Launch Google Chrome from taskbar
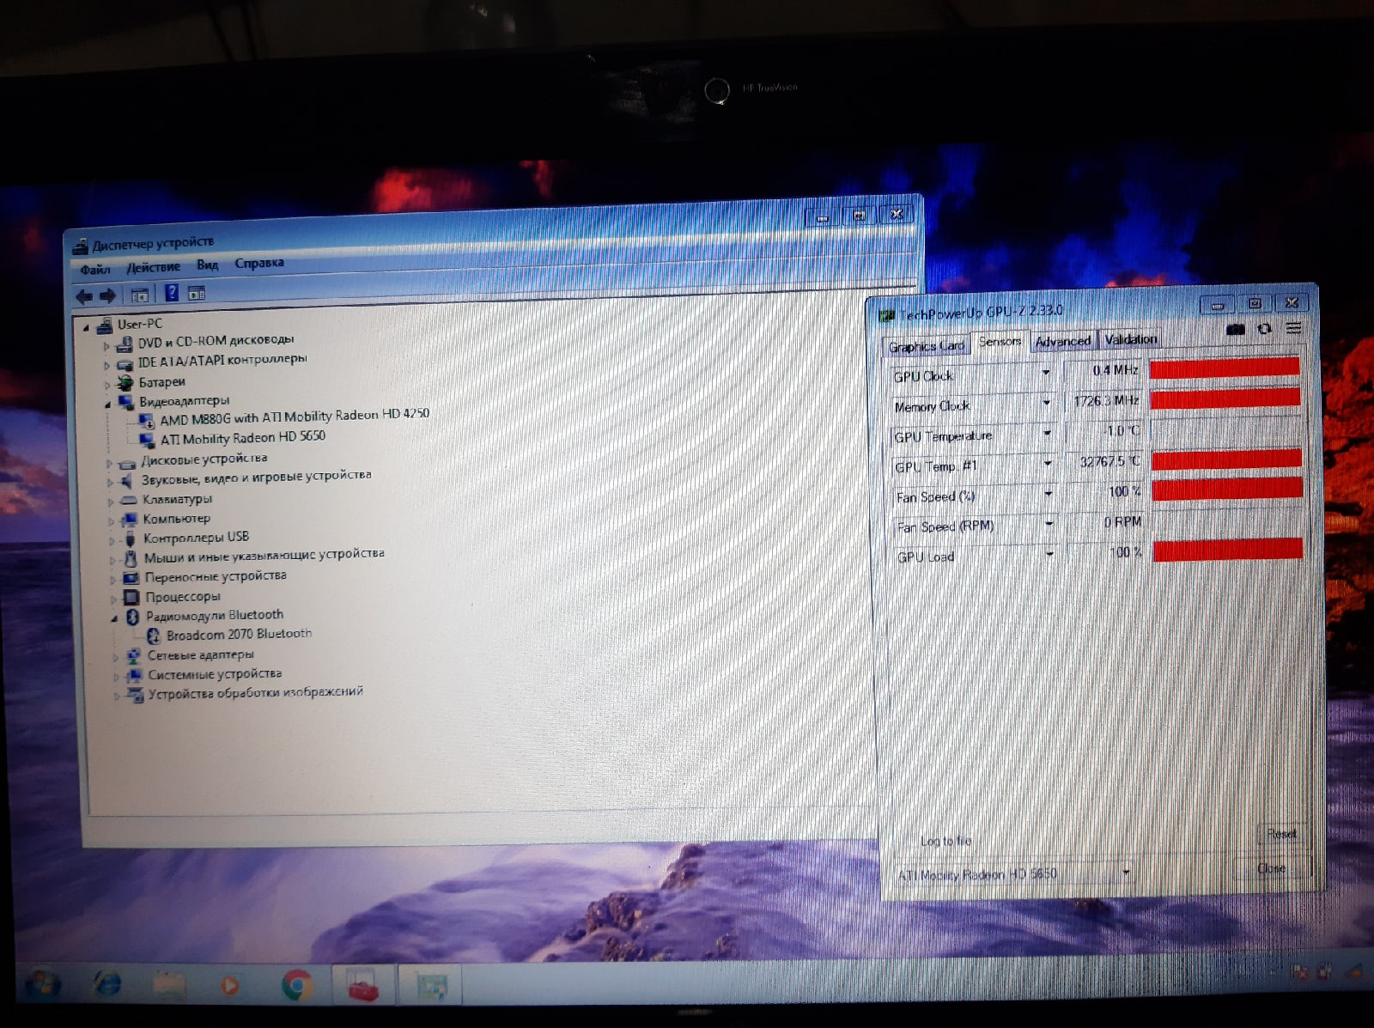Viewport: 1374px width, 1028px height. (x=296, y=985)
